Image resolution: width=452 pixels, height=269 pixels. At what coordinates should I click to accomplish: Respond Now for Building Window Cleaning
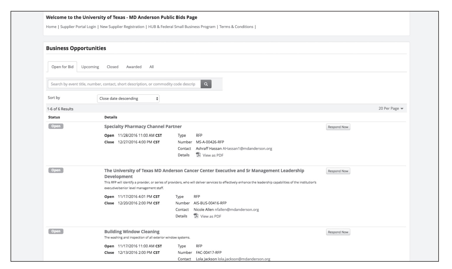tap(338, 232)
